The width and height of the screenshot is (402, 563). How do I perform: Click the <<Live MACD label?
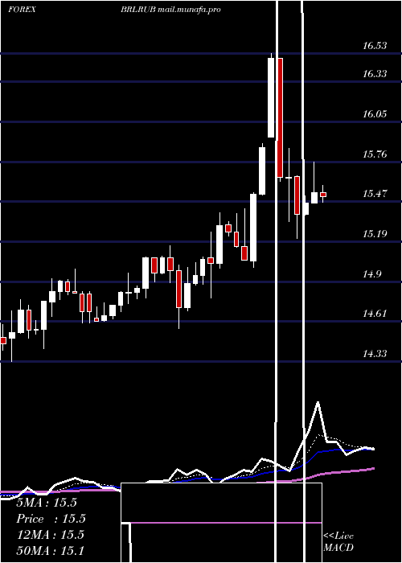338,541
